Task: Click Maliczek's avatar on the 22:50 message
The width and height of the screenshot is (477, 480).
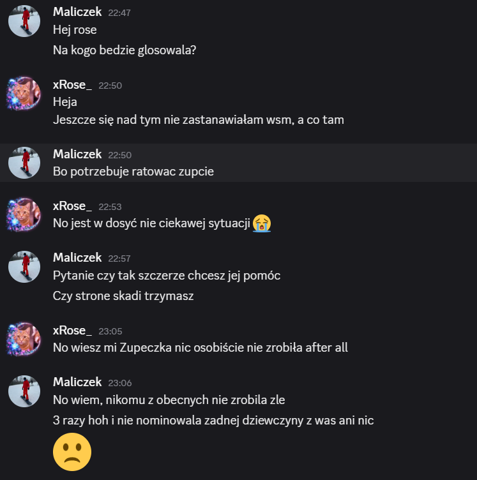Action: 24,163
